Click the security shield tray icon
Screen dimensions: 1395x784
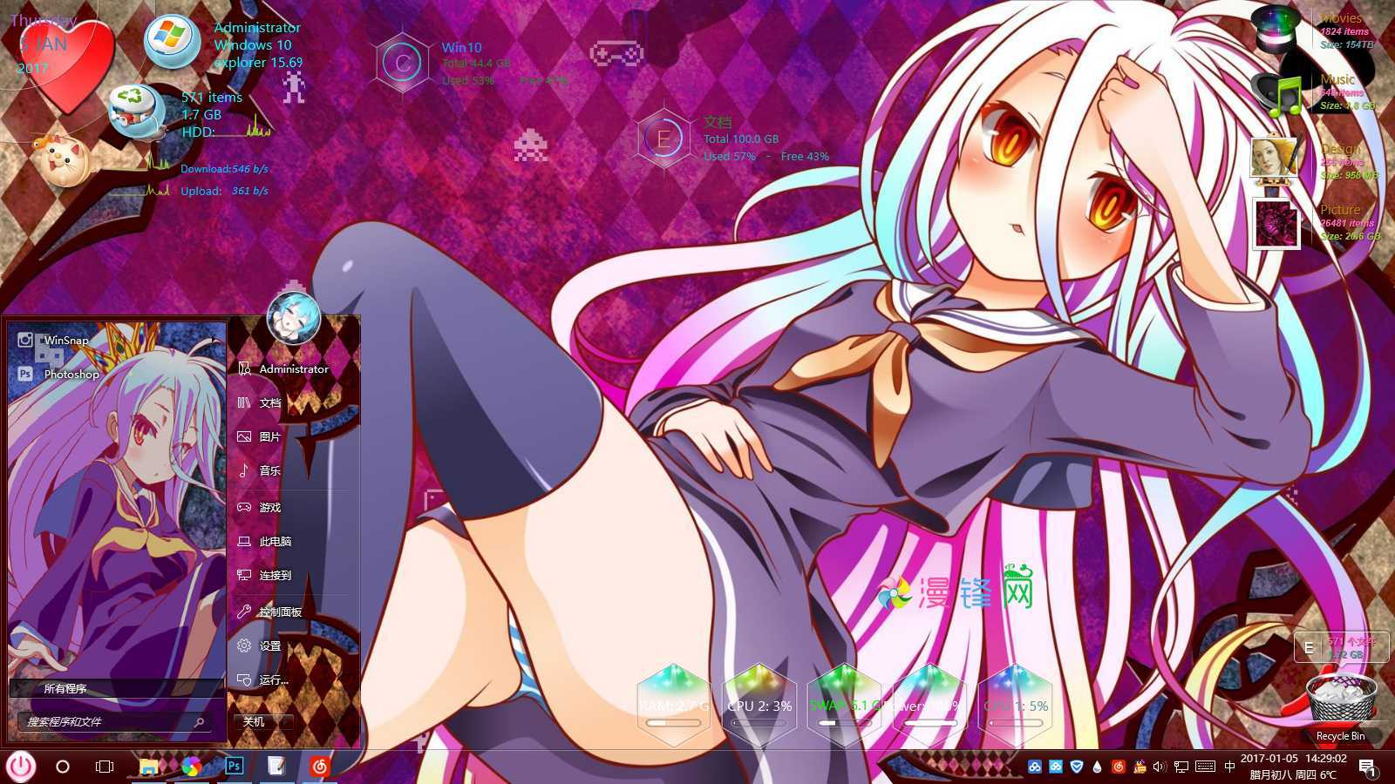coord(1077,767)
